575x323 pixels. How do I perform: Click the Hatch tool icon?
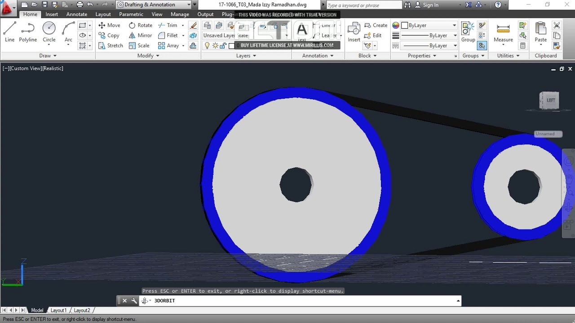(x=82, y=46)
